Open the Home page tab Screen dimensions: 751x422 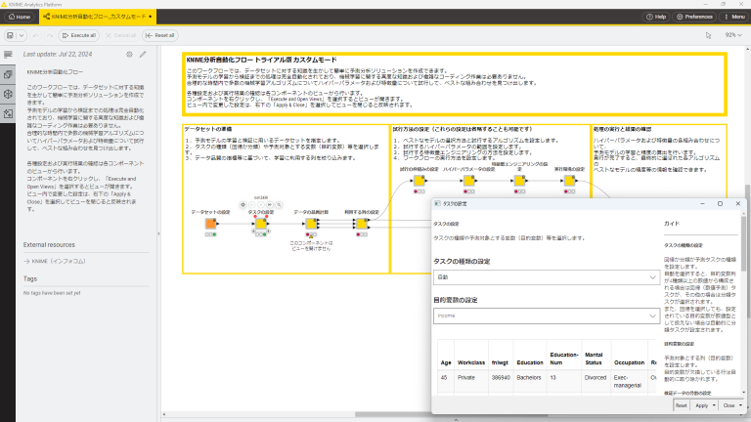[x=20, y=17]
